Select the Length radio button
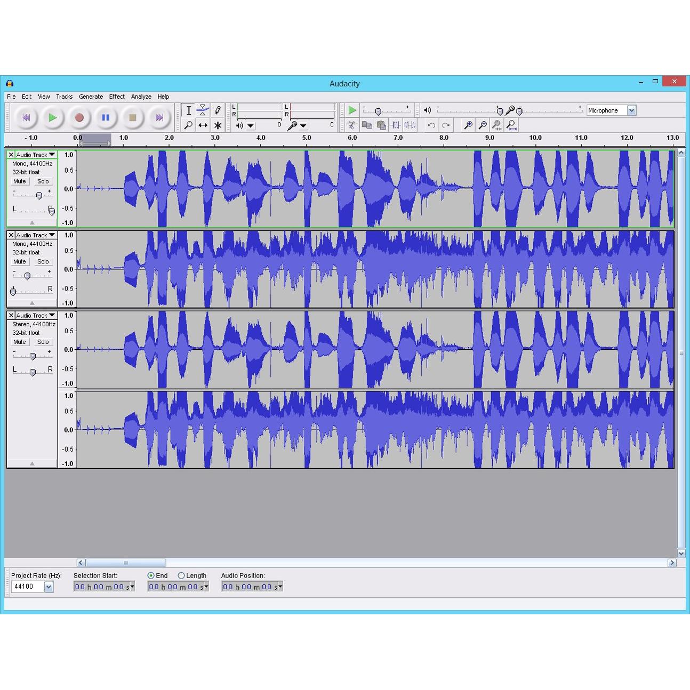This screenshot has height=690, width=690. tap(181, 576)
